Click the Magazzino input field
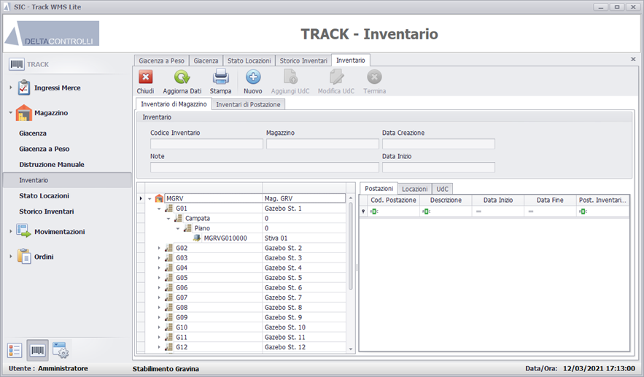 [322, 144]
